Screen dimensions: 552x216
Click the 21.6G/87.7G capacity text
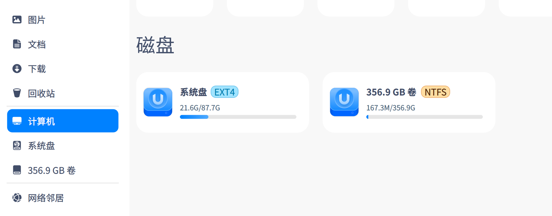(x=200, y=108)
